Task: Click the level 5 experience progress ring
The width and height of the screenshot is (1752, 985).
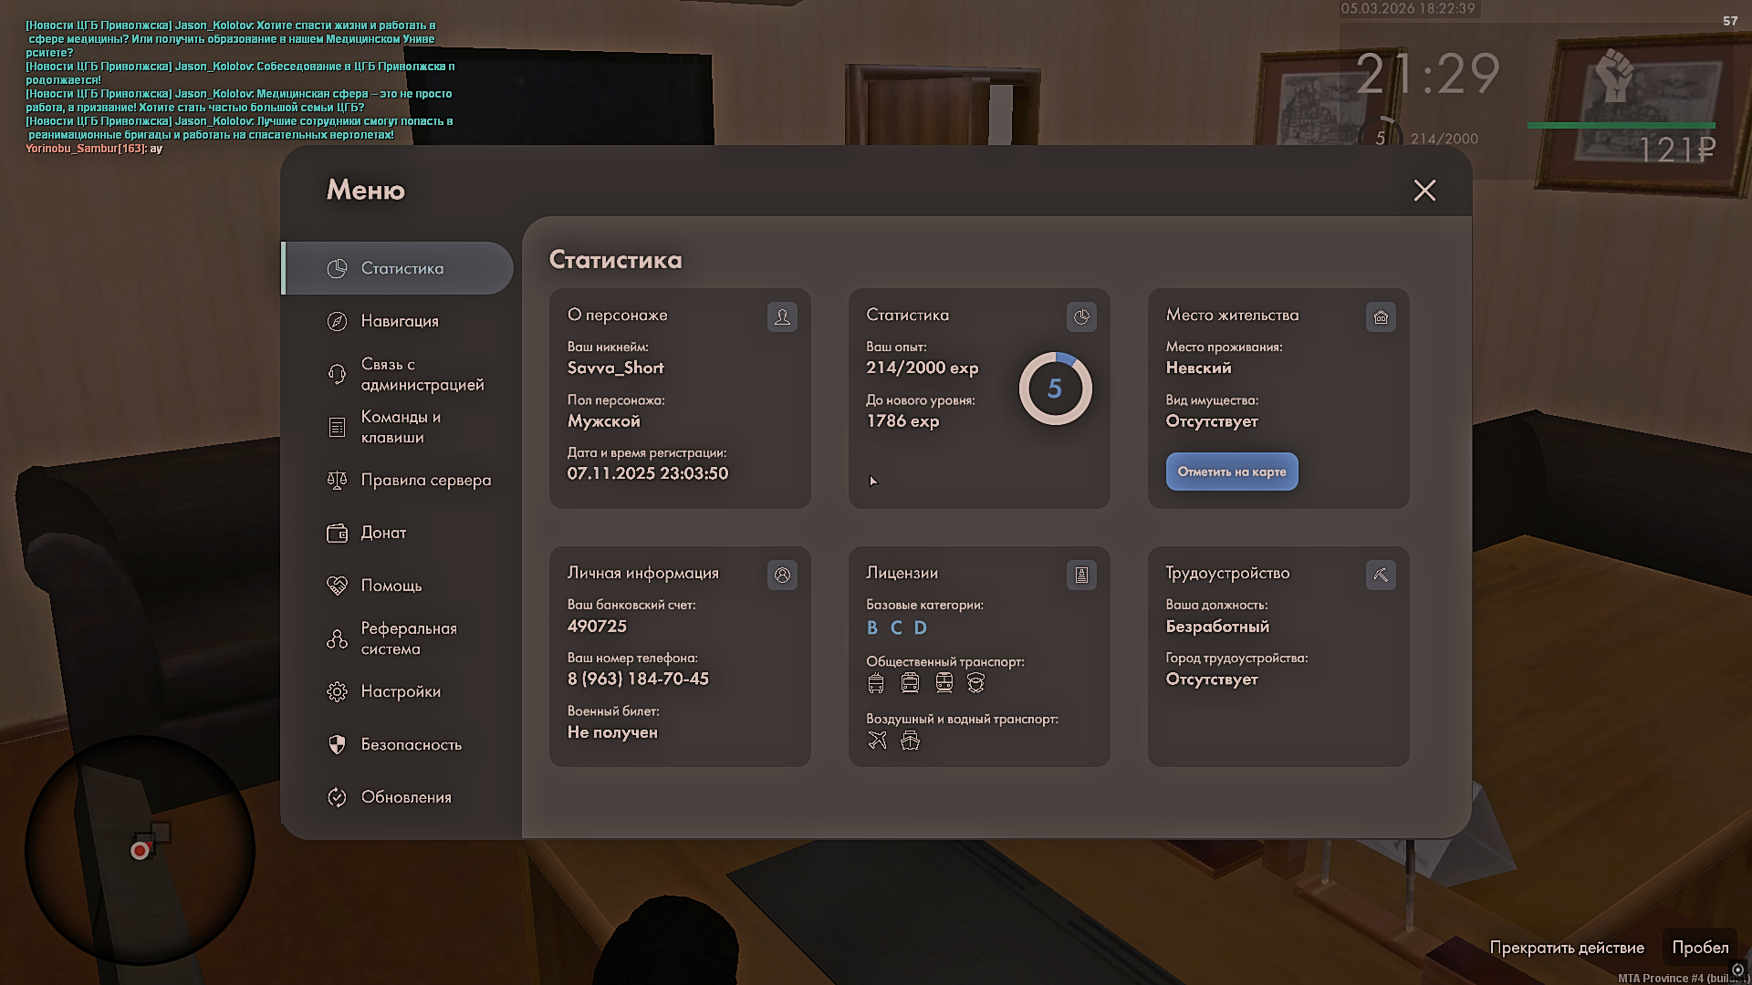Action: pyautogui.click(x=1055, y=389)
